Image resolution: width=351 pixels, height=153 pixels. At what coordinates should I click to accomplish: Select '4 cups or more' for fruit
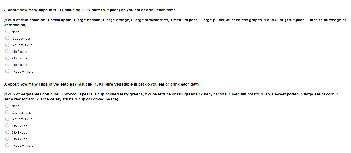point(7,71)
